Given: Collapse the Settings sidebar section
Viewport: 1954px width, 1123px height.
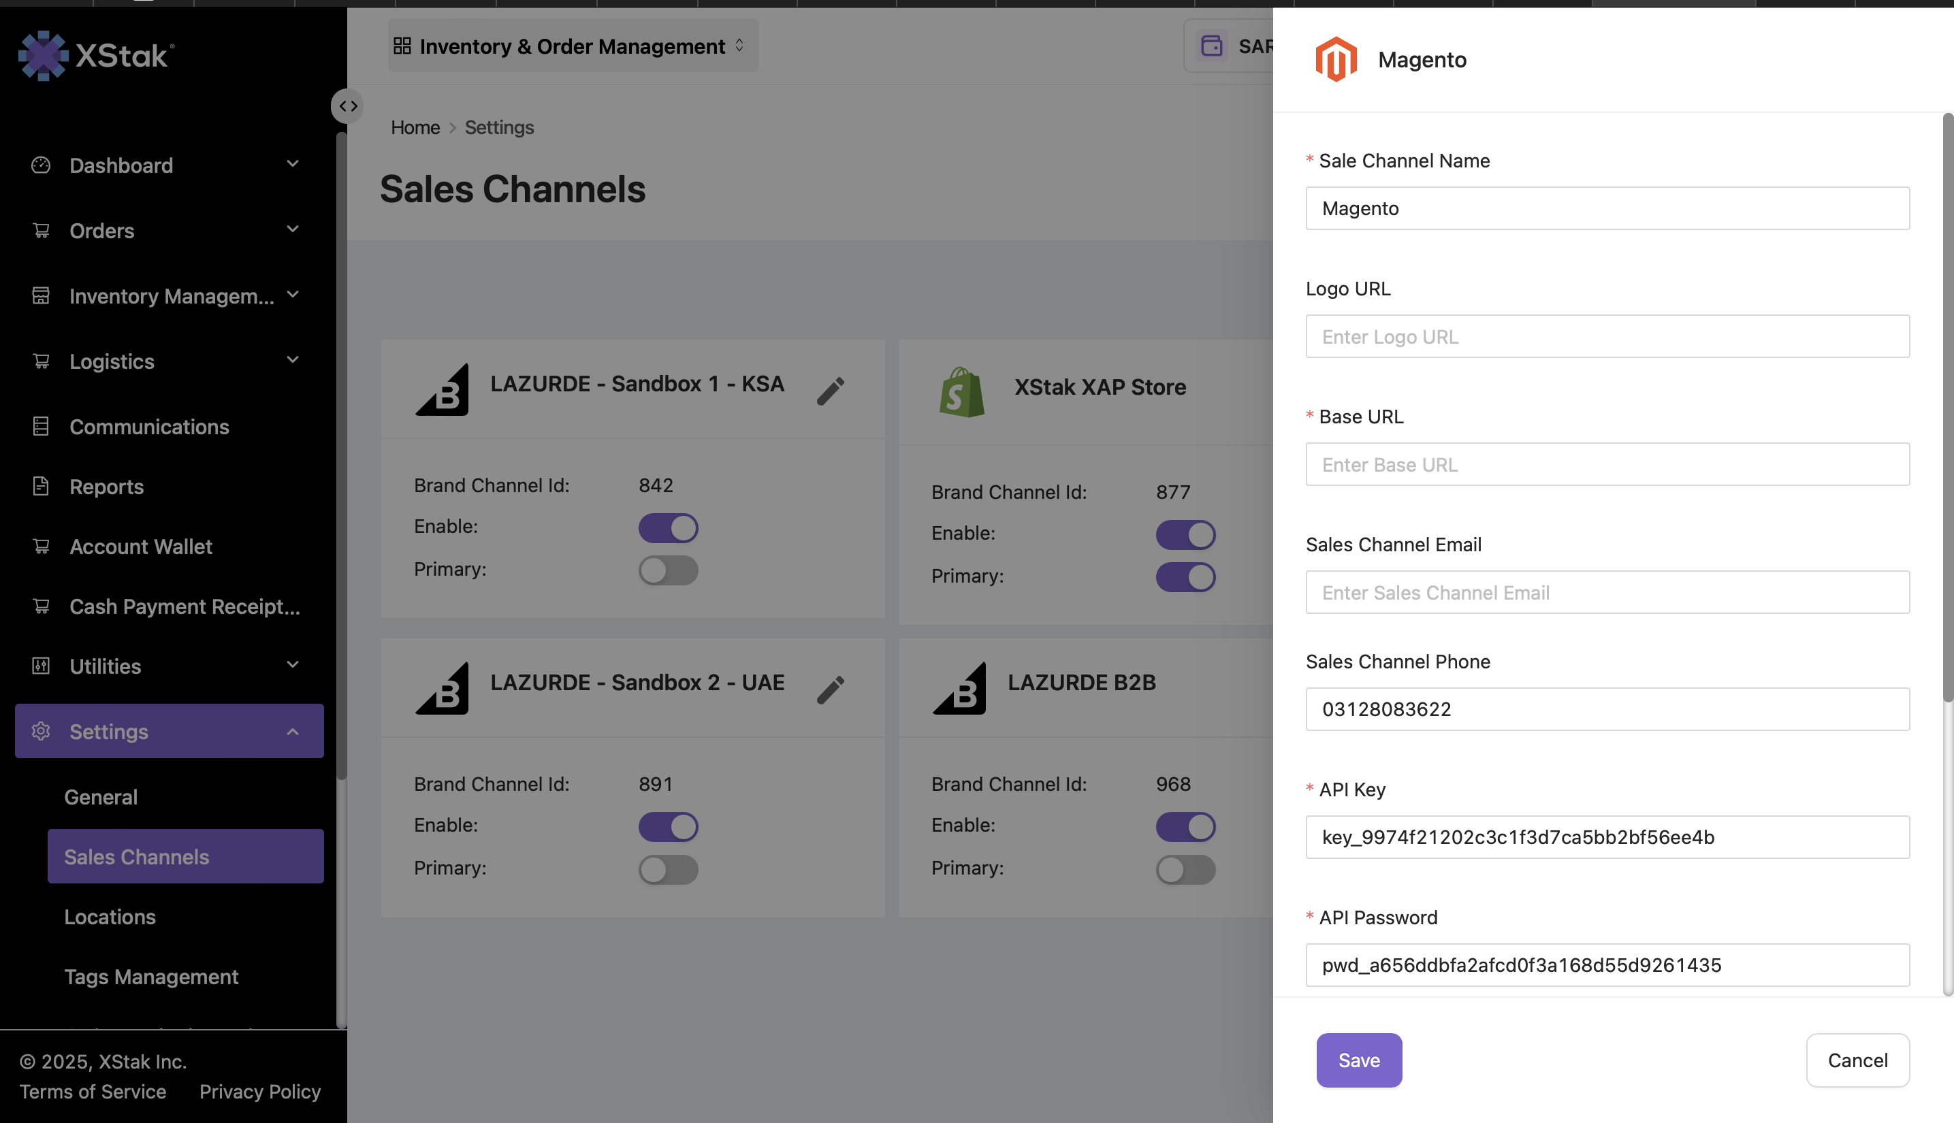Looking at the screenshot, I should point(292,731).
